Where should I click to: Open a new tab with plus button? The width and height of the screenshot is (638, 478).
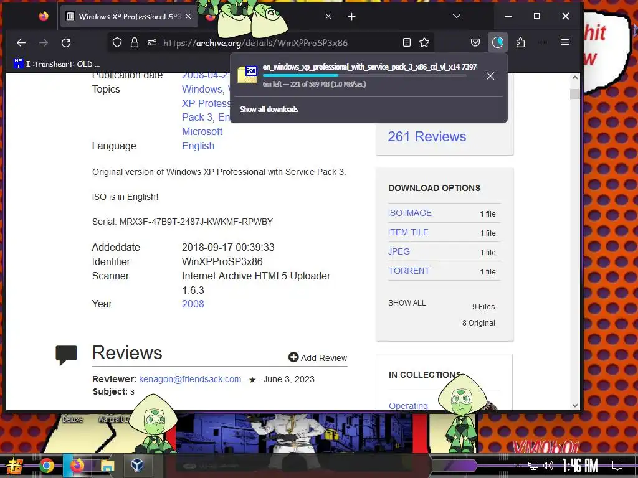click(352, 17)
